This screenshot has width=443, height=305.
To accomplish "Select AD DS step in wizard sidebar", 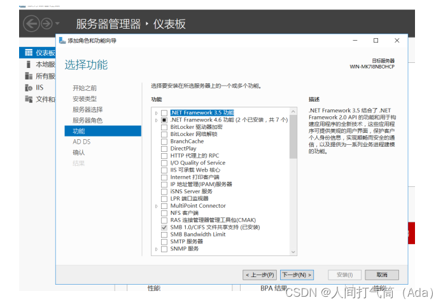I will click(81, 142).
